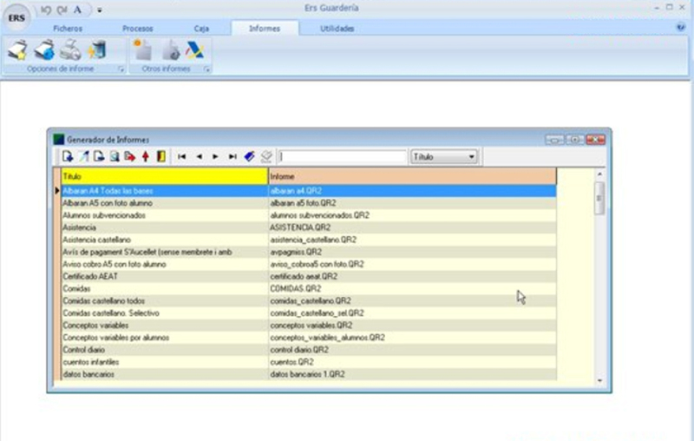Click the Informe column header
The image size is (694, 441).
pos(412,176)
